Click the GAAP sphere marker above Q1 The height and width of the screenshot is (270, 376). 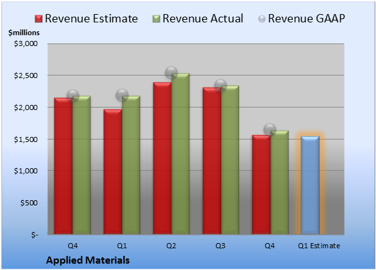point(122,95)
